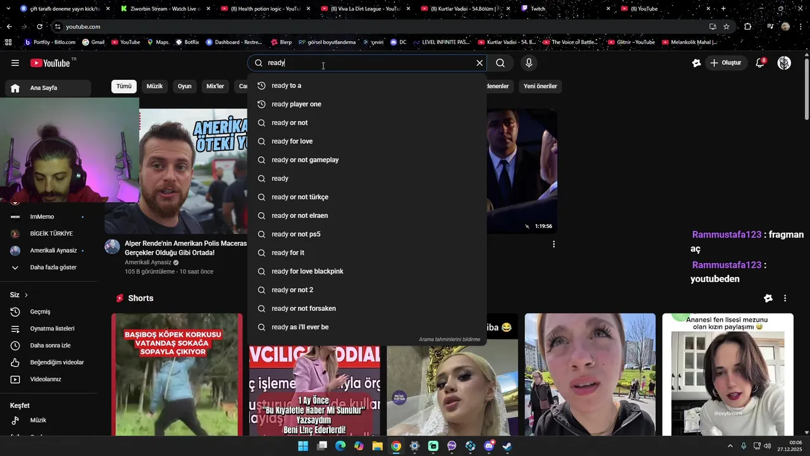Image resolution: width=810 pixels, height=456 pixels.
Task: Open the notifications bell
Action: point(760,63)
